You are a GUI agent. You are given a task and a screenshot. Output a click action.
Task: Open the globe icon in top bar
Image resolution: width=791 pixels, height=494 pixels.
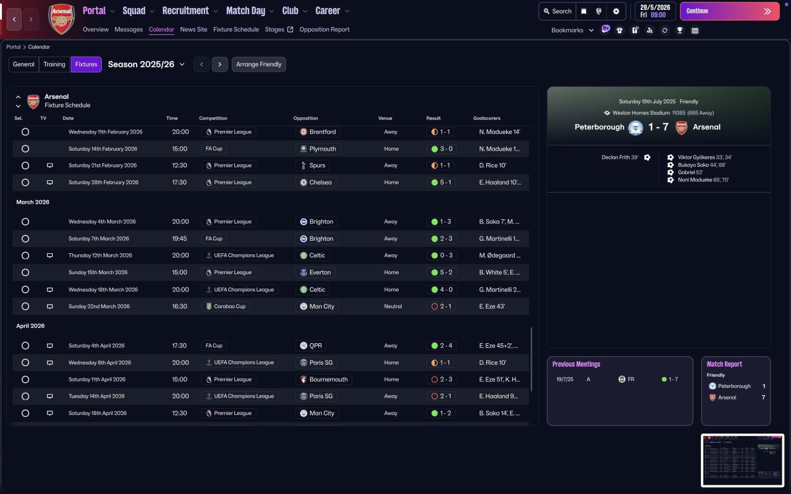coord(599,11)
